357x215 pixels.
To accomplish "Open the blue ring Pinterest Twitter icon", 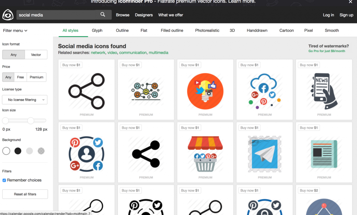I will pos(265,207).
